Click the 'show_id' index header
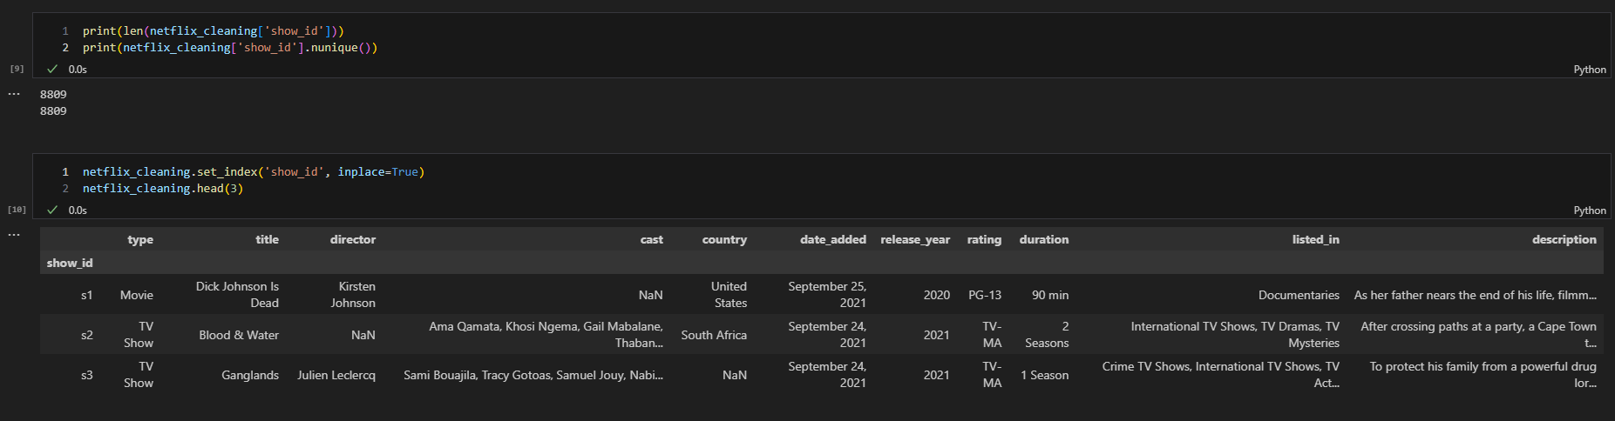 [x=70, y=263]
